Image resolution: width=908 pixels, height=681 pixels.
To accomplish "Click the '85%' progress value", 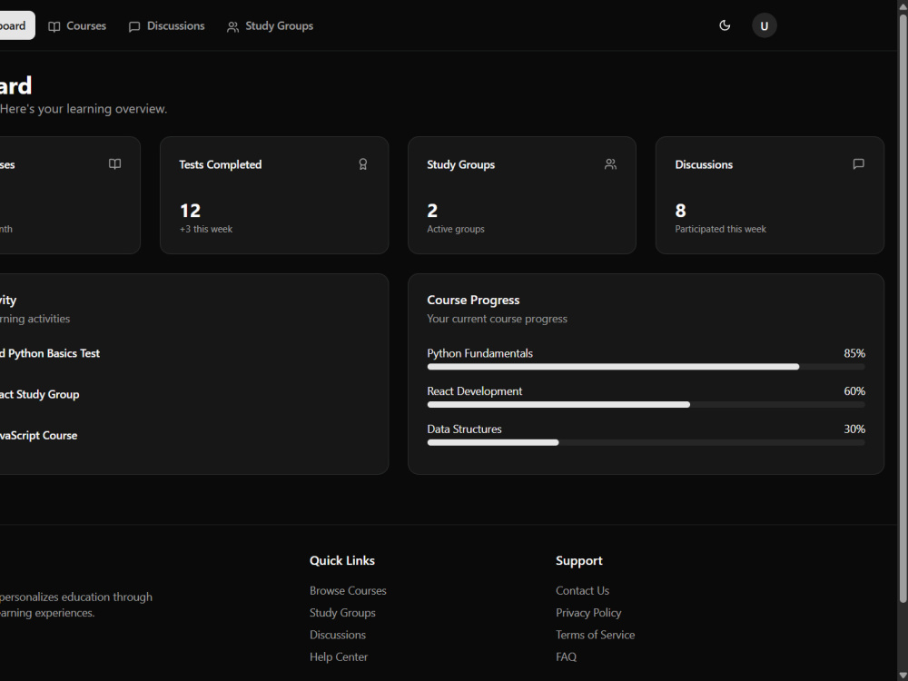I will pos(854,353).
